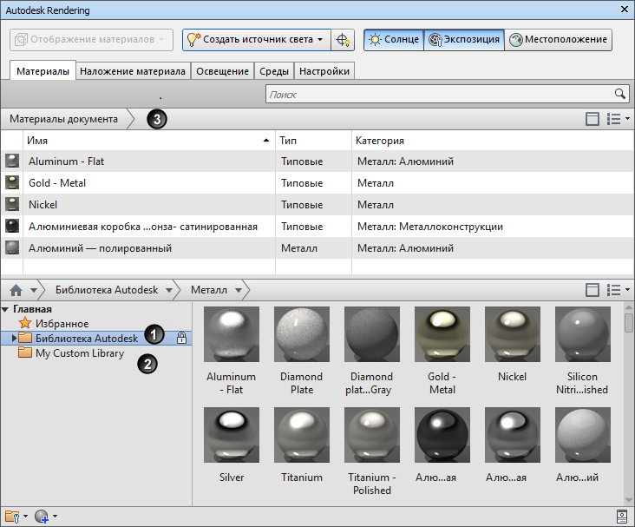Open the manage library dropdown arrow at bottom
The height and width of the screenshot is (527, 635).
(x=25, y=517)
